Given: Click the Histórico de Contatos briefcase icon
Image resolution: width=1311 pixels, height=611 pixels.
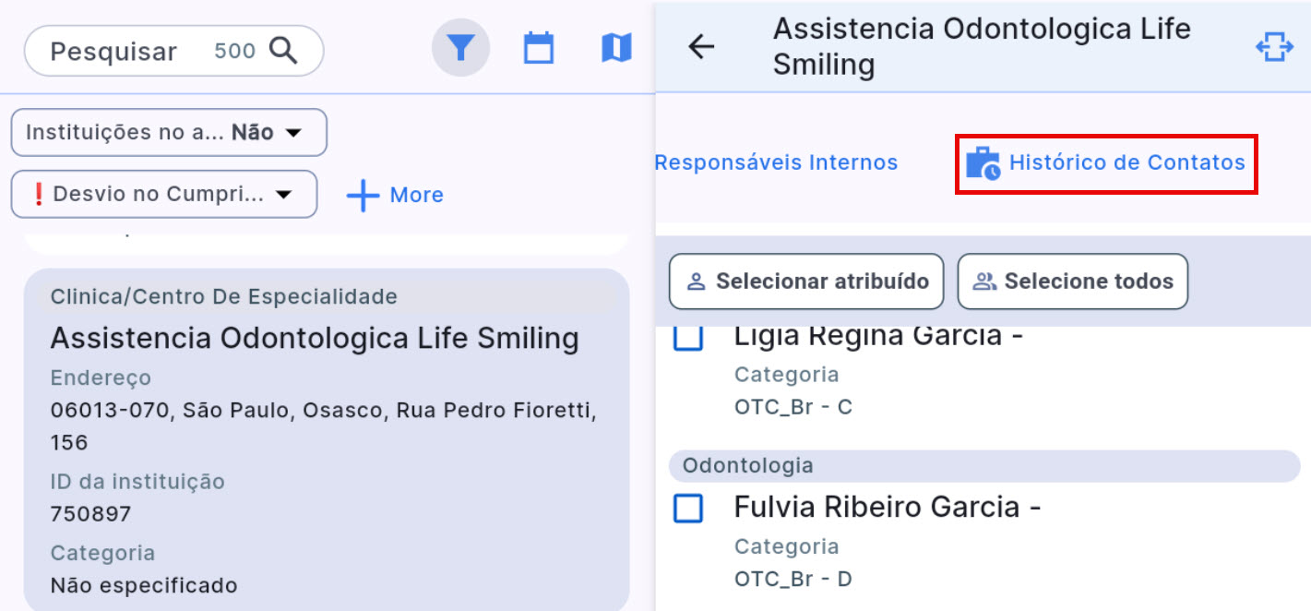Looking at the screenshot, I should (983, 163).
